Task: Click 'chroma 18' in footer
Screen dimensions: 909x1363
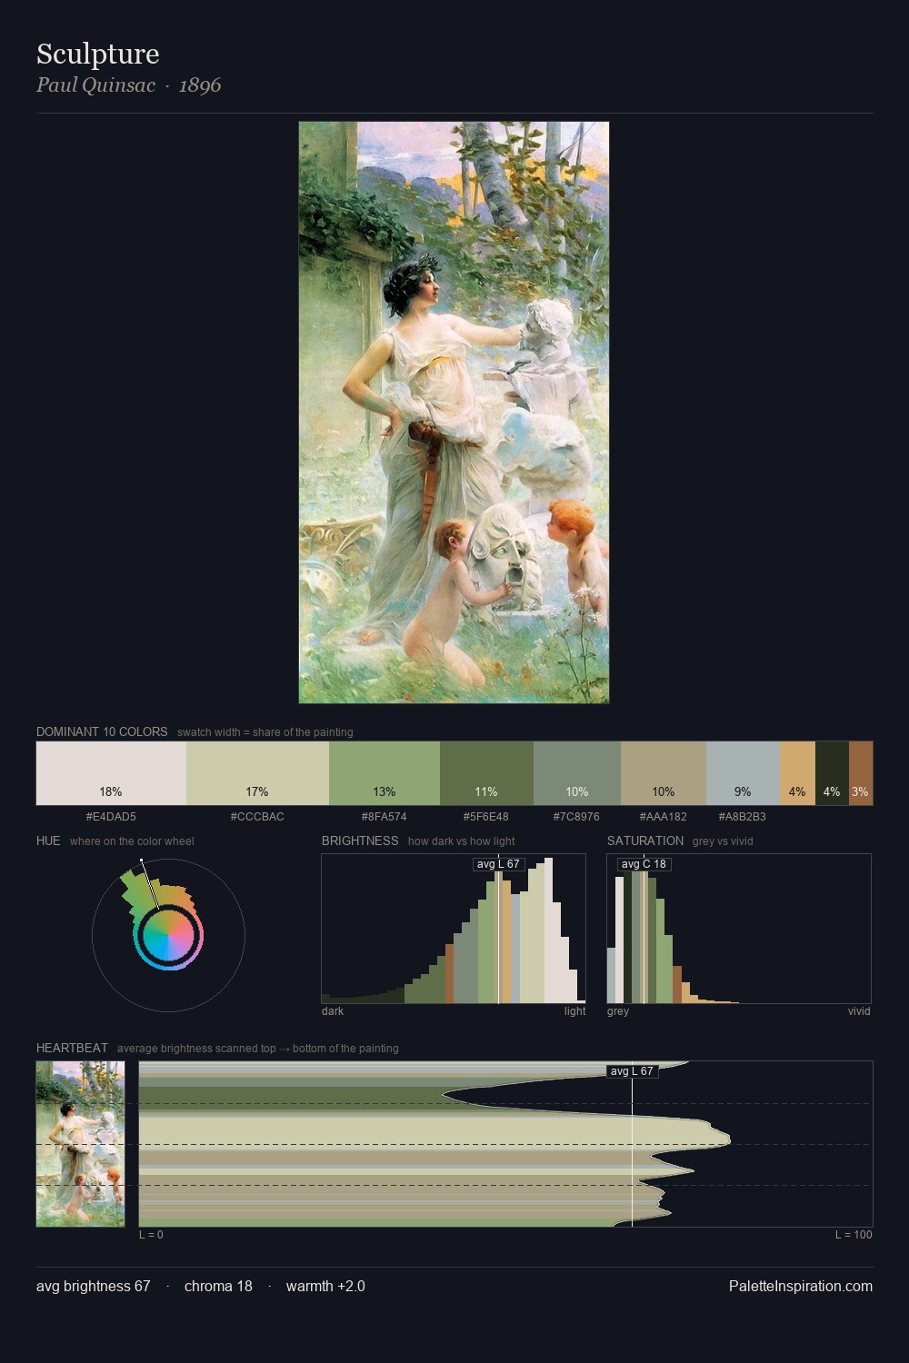Action: [x=218, y=1286]
